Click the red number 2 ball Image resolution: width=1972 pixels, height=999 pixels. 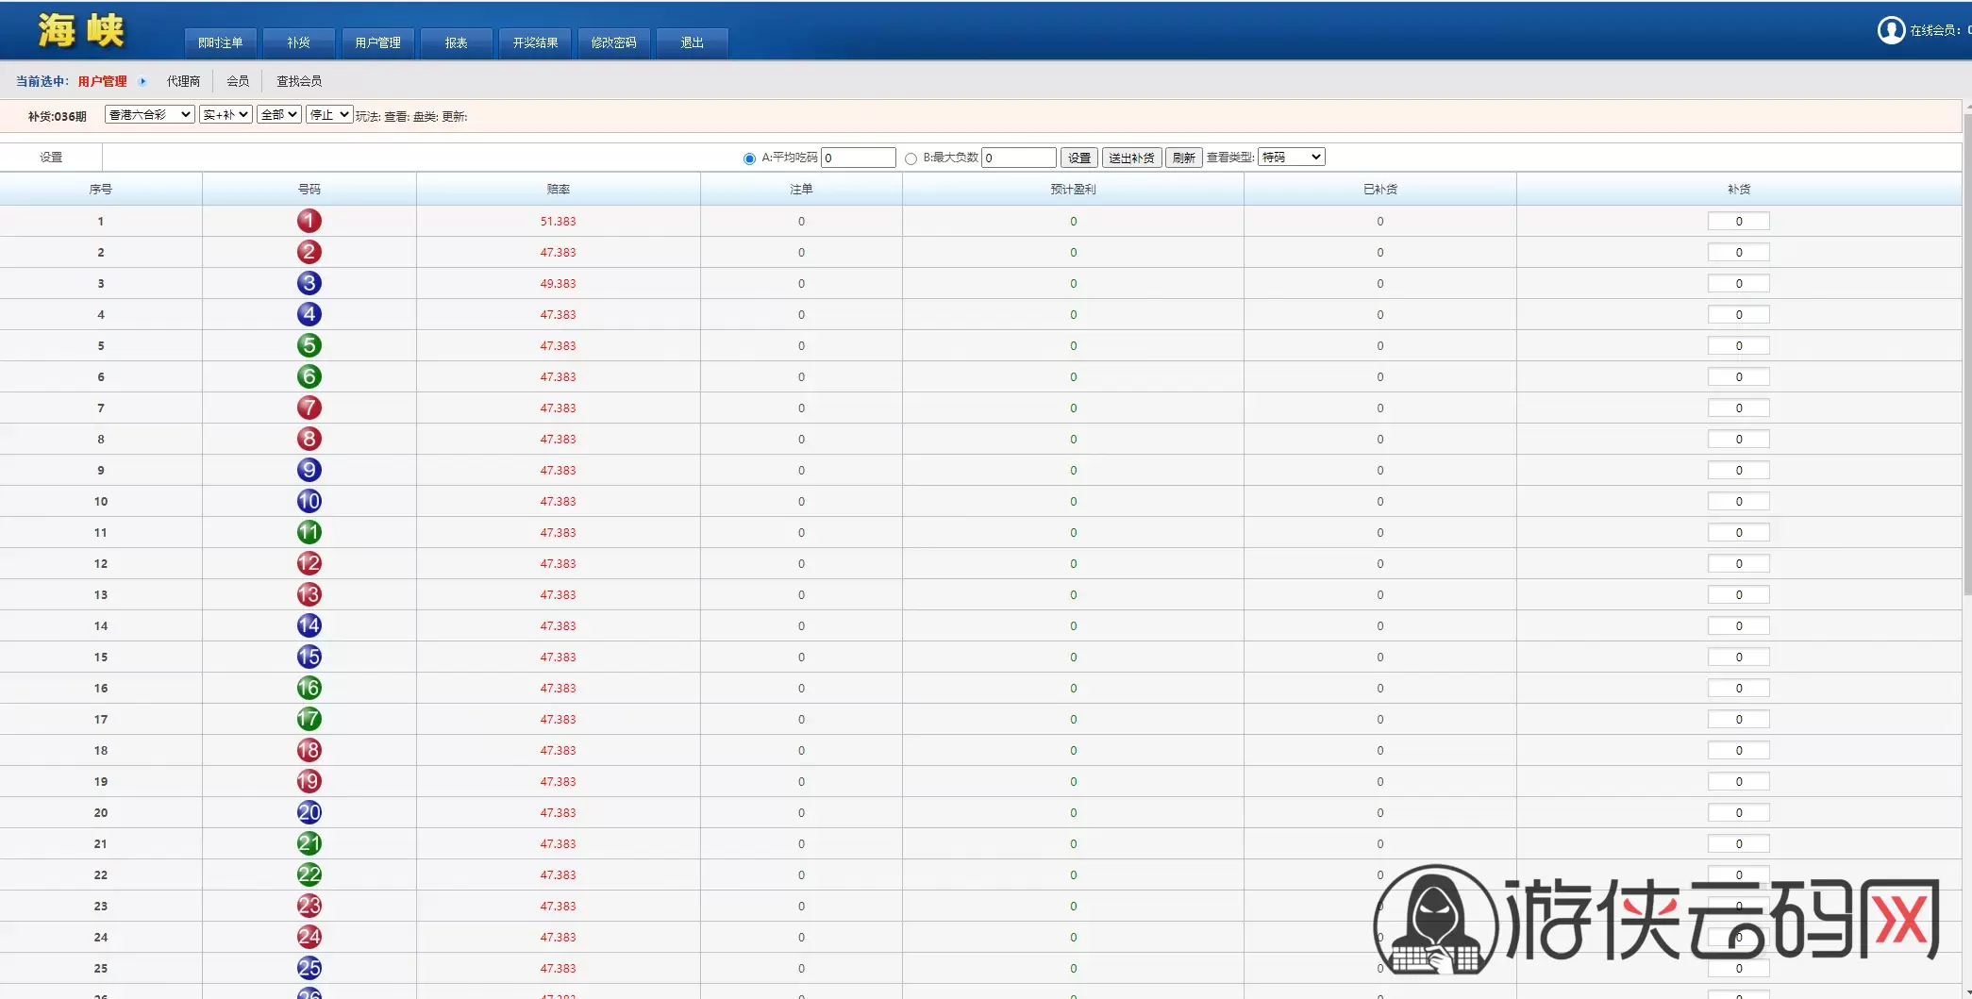(309, 252)
